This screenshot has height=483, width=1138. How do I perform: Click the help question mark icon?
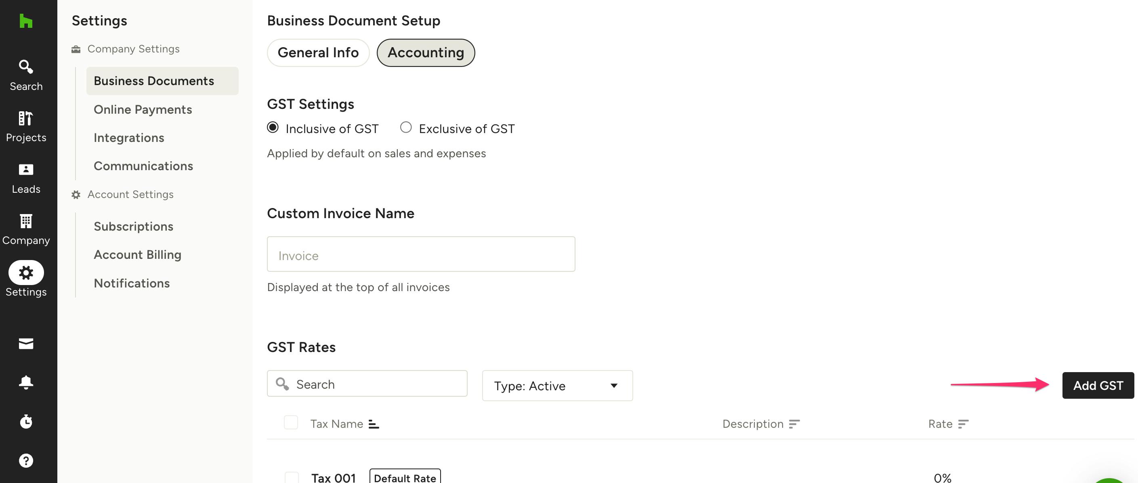tap(26, 460)
